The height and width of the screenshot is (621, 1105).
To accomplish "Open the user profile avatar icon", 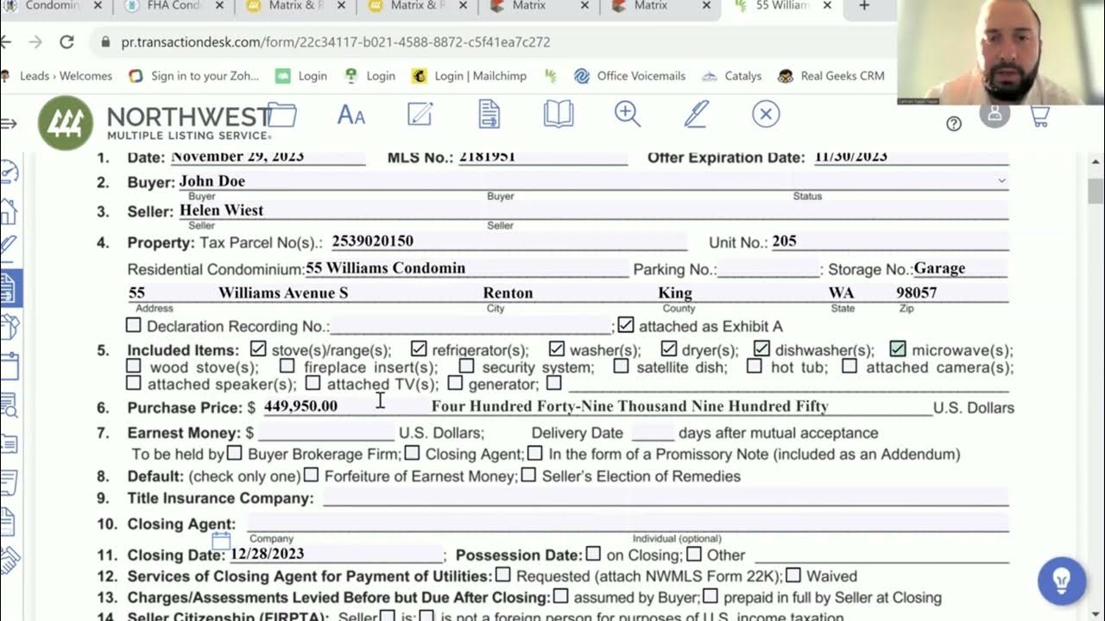I will click(x=994, y=115).
